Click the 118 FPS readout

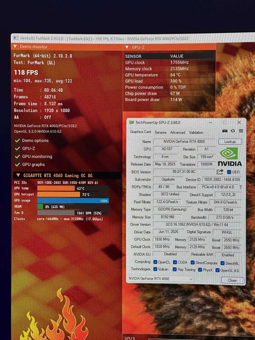[x=26, y=72]
